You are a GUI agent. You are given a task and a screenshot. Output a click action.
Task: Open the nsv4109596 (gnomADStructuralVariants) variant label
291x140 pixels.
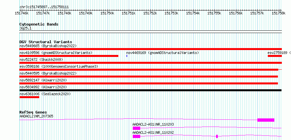tap(56, 53)
